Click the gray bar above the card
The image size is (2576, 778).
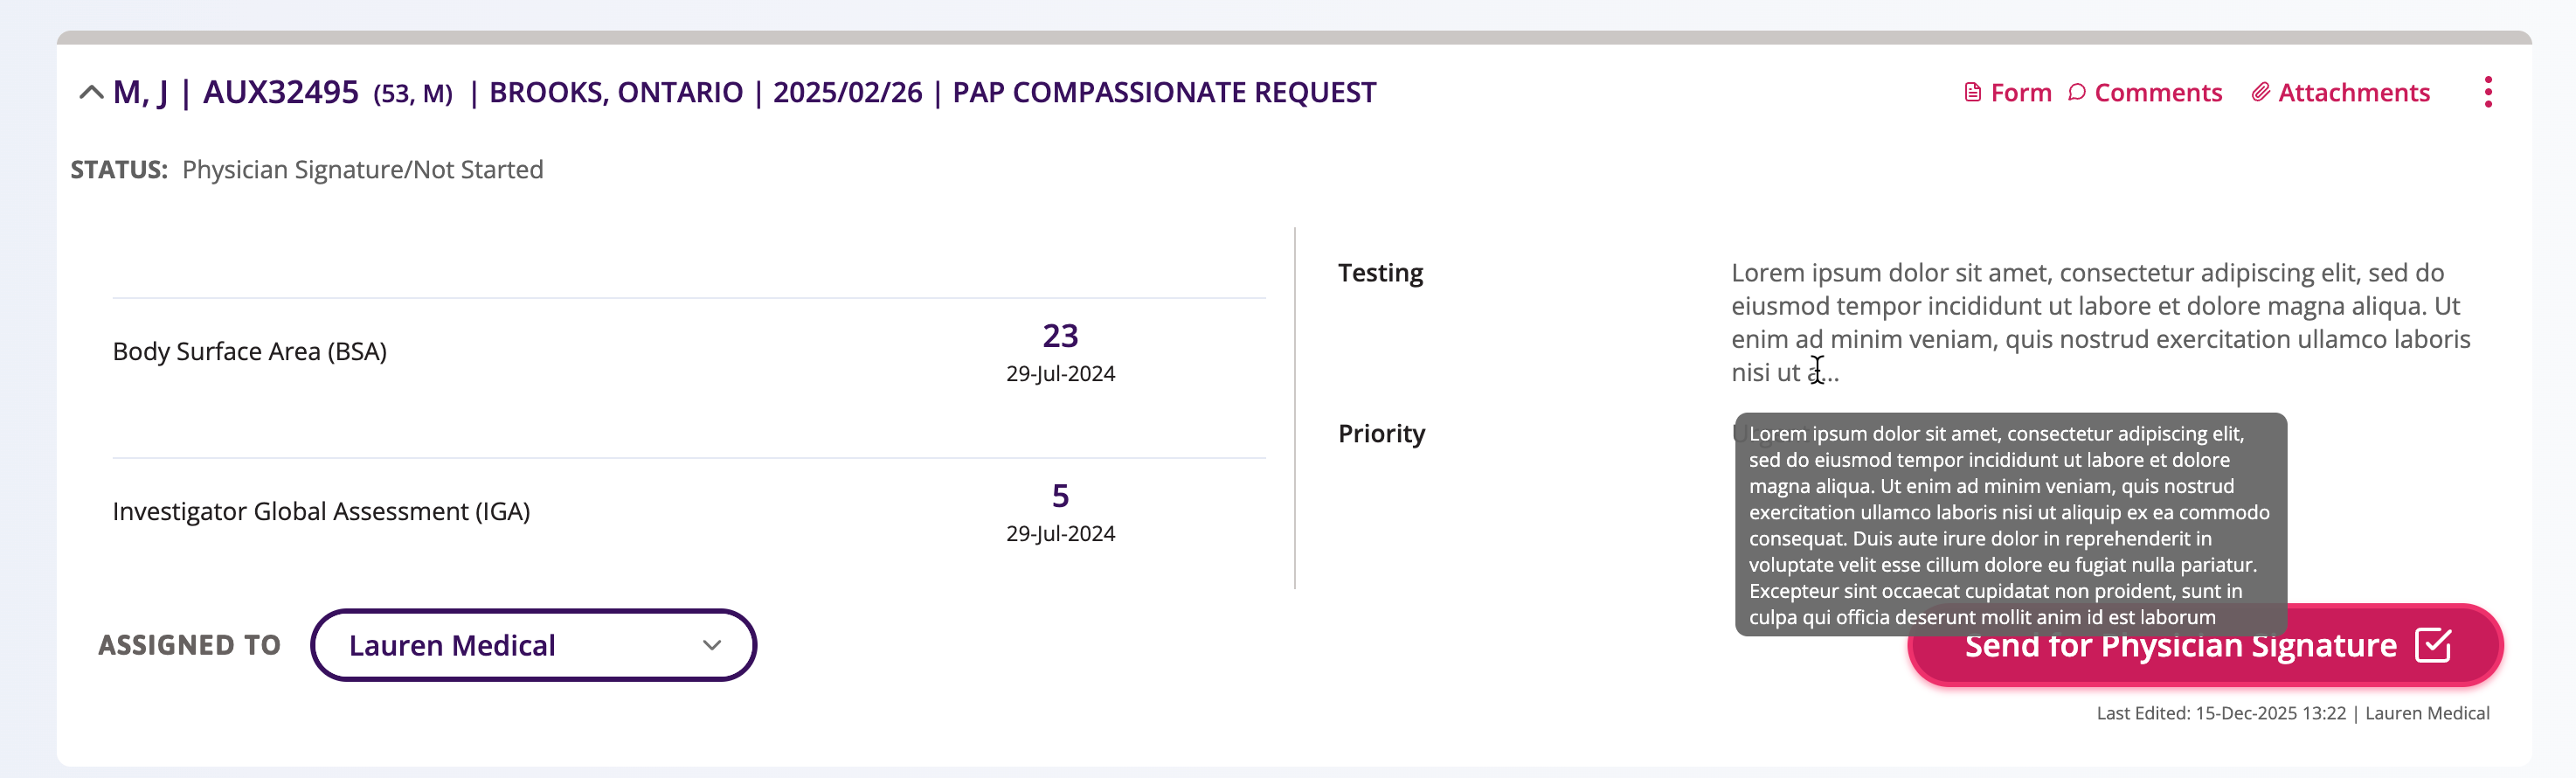click(1293, 38)
